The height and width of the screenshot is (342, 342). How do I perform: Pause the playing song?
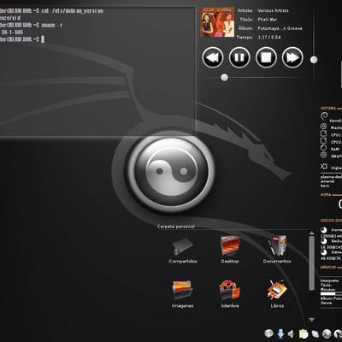239,57
